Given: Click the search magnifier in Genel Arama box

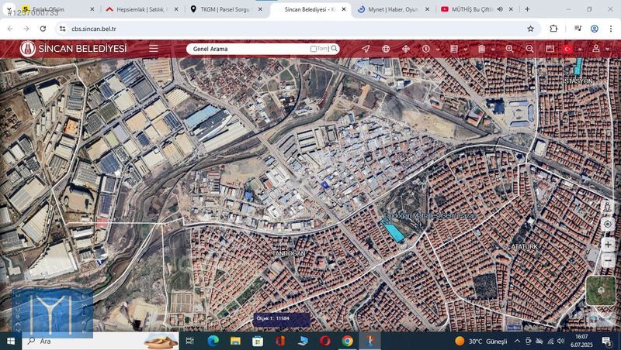Looking at the screenshot, I should coord(335,49).
